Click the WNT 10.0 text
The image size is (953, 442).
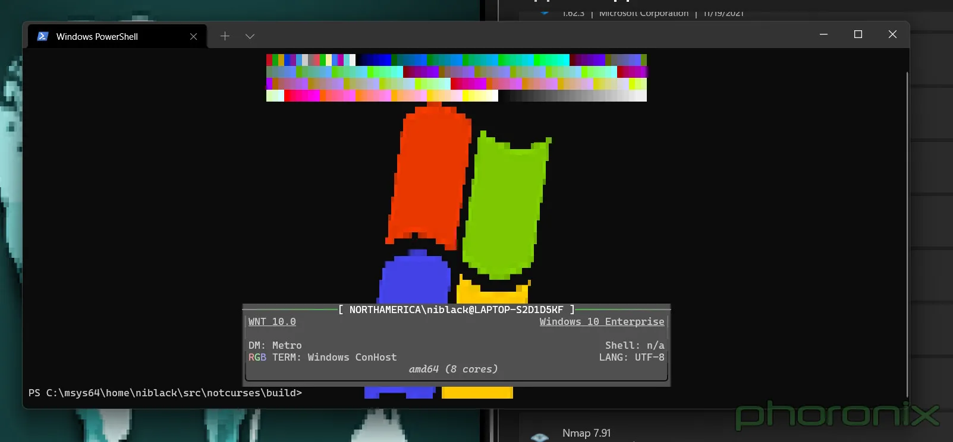pyautogui.click(x=272, y=321)
